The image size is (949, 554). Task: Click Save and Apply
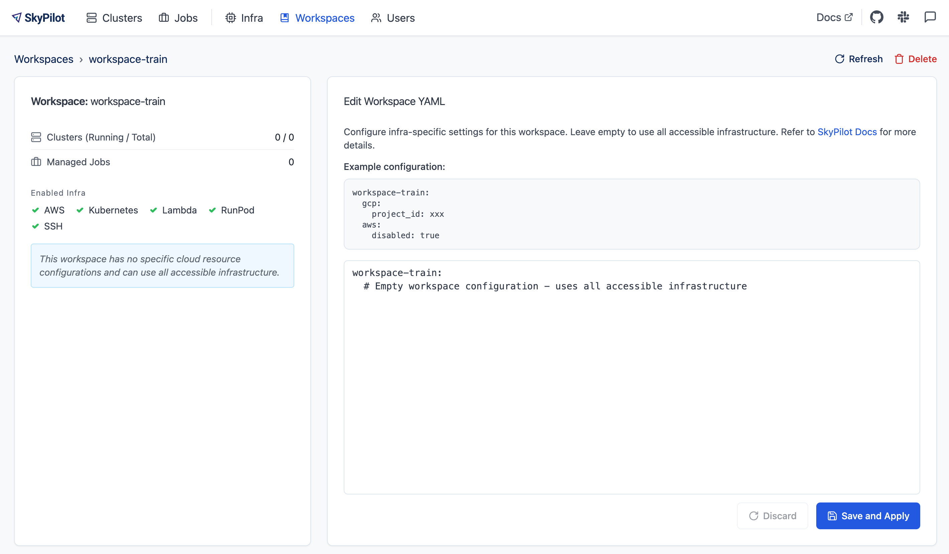click(x=868, y=516)
